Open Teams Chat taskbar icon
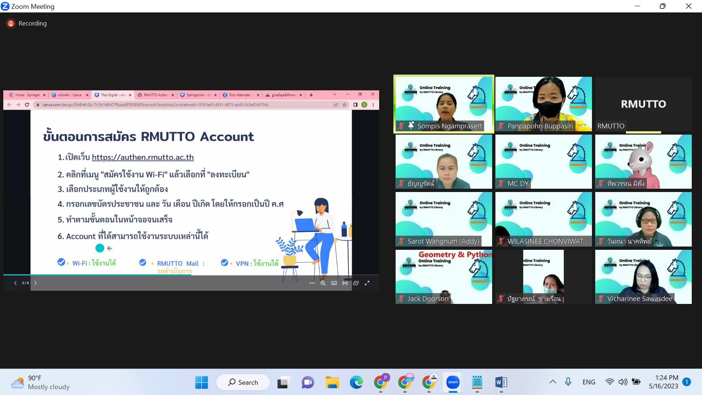 pos(308,383)
